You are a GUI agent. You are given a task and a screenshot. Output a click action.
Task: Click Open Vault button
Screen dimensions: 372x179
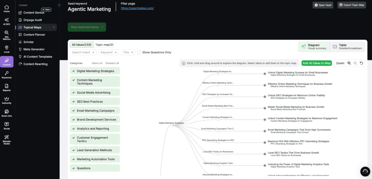click(x=323, y=5)
